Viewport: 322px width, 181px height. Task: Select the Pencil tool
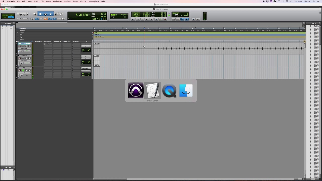[61, 14]
